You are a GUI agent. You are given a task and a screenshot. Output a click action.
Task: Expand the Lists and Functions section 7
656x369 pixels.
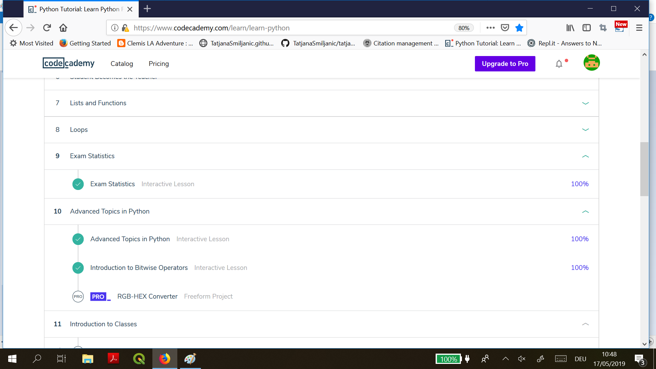point(585,103)
